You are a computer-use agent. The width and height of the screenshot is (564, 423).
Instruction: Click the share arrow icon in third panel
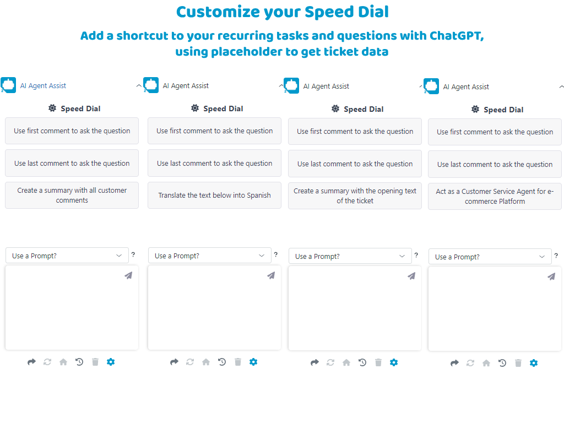[314, 362]
